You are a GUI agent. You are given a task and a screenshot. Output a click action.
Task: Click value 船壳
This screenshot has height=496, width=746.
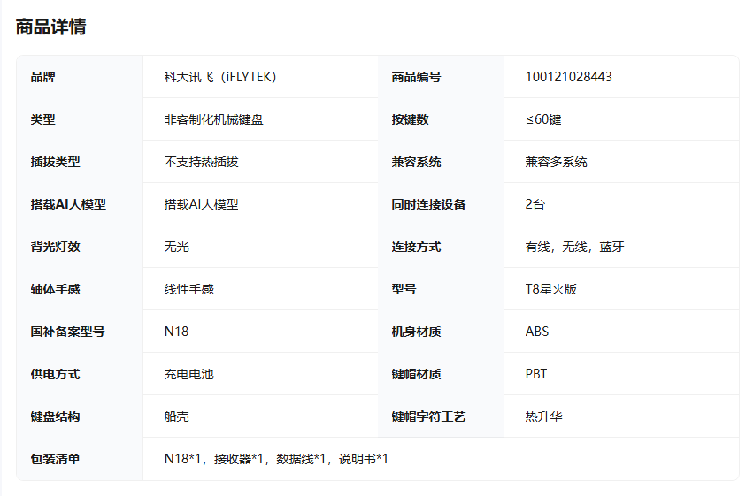pos(176,416)
